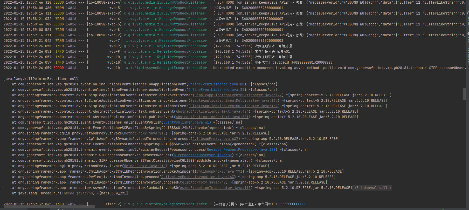Image resolution: width=469 pixels, height=210 pixels.
Task: Go to SIPProcessorObserver.java:82
Action: point(203,155)
